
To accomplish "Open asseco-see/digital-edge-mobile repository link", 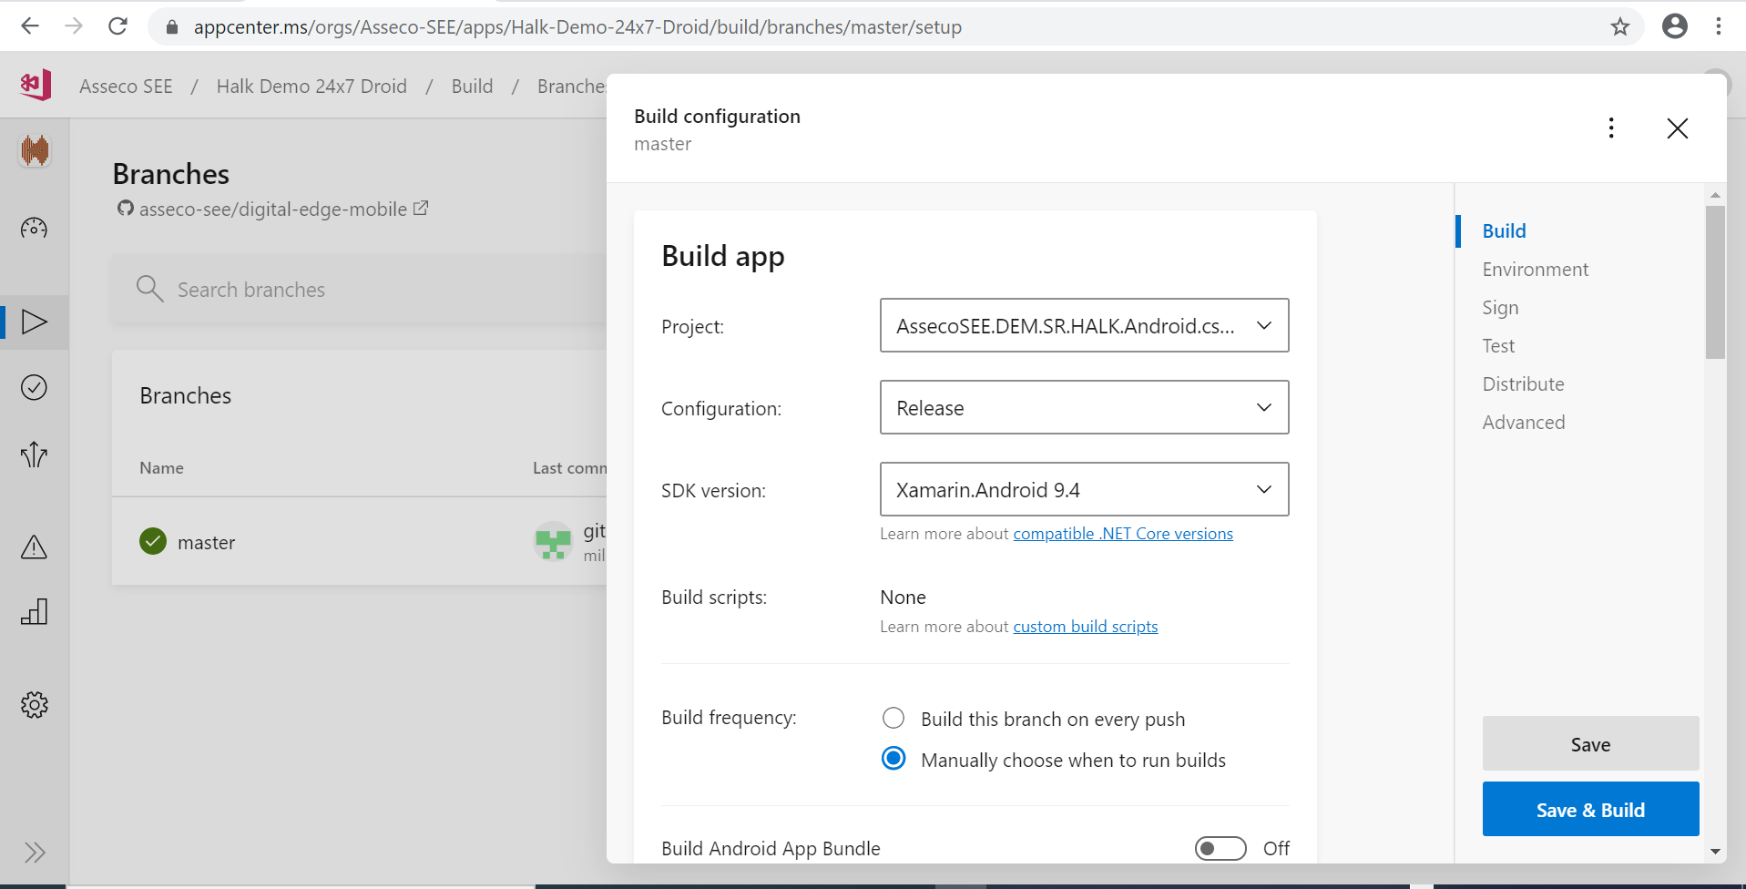I will pyautogui.click(x=273, y=209).
